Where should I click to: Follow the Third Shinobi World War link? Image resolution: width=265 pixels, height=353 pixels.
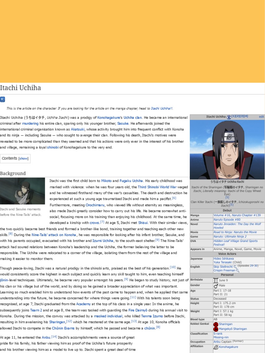click(x=157, y=187)
